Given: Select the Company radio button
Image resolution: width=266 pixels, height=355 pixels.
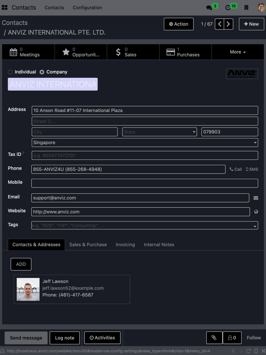Looking at the screenshot, I should pos(42,72).
